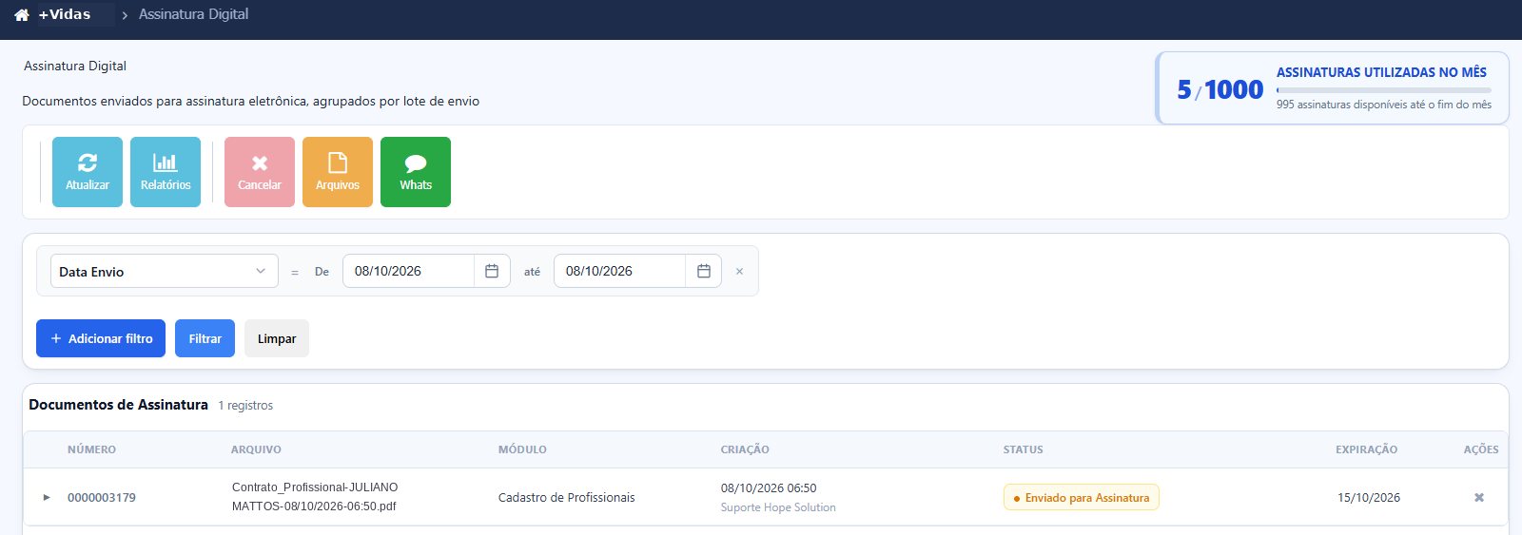Click expiration date 15/10/2026
The image size is (1522, 535).
click(1369, 497)
